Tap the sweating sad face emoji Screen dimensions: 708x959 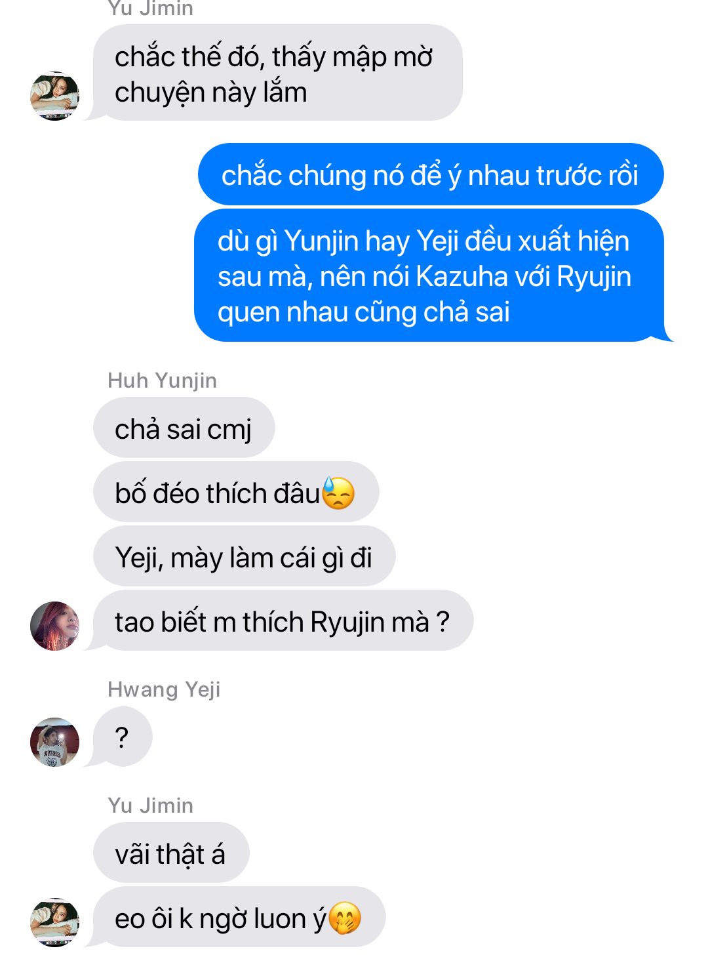pyautogui.click(x=338, y=493)
